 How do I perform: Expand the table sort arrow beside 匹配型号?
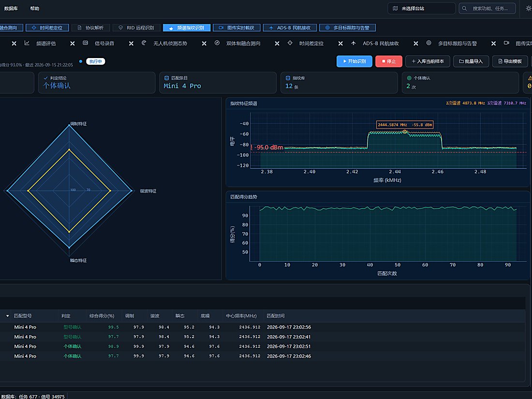click(x=7, y=316)
